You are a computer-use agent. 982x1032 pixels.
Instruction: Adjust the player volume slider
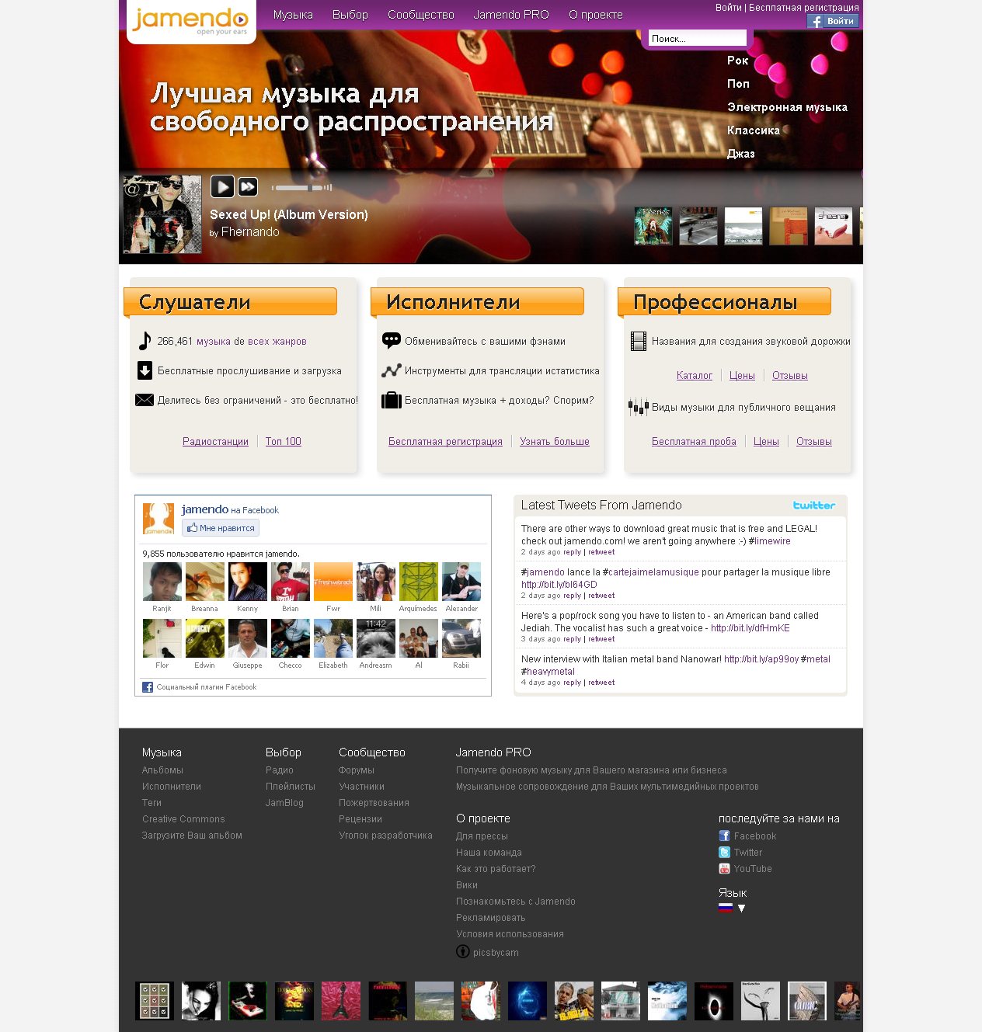point(301,188)
